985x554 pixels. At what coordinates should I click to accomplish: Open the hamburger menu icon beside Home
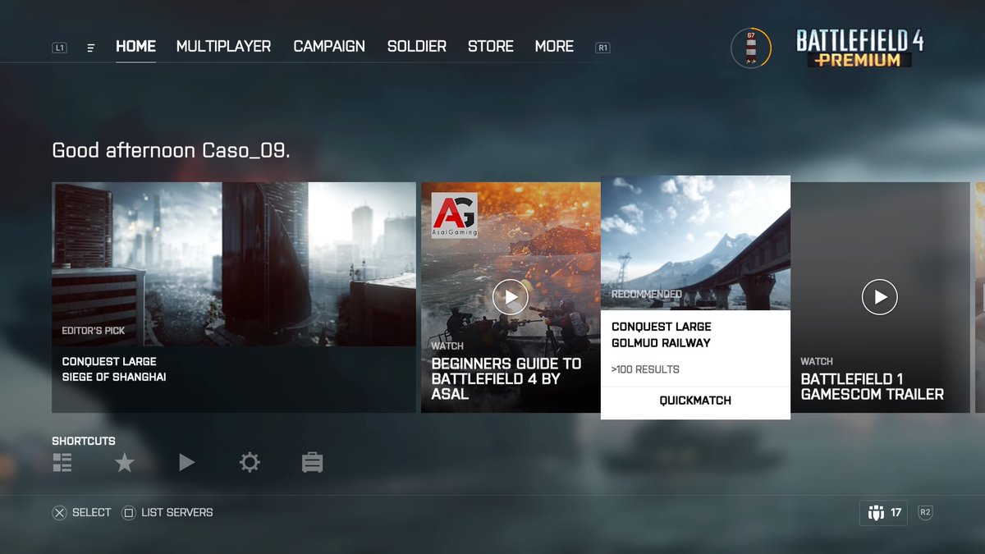pyautogui.click(x=91, y=48)
